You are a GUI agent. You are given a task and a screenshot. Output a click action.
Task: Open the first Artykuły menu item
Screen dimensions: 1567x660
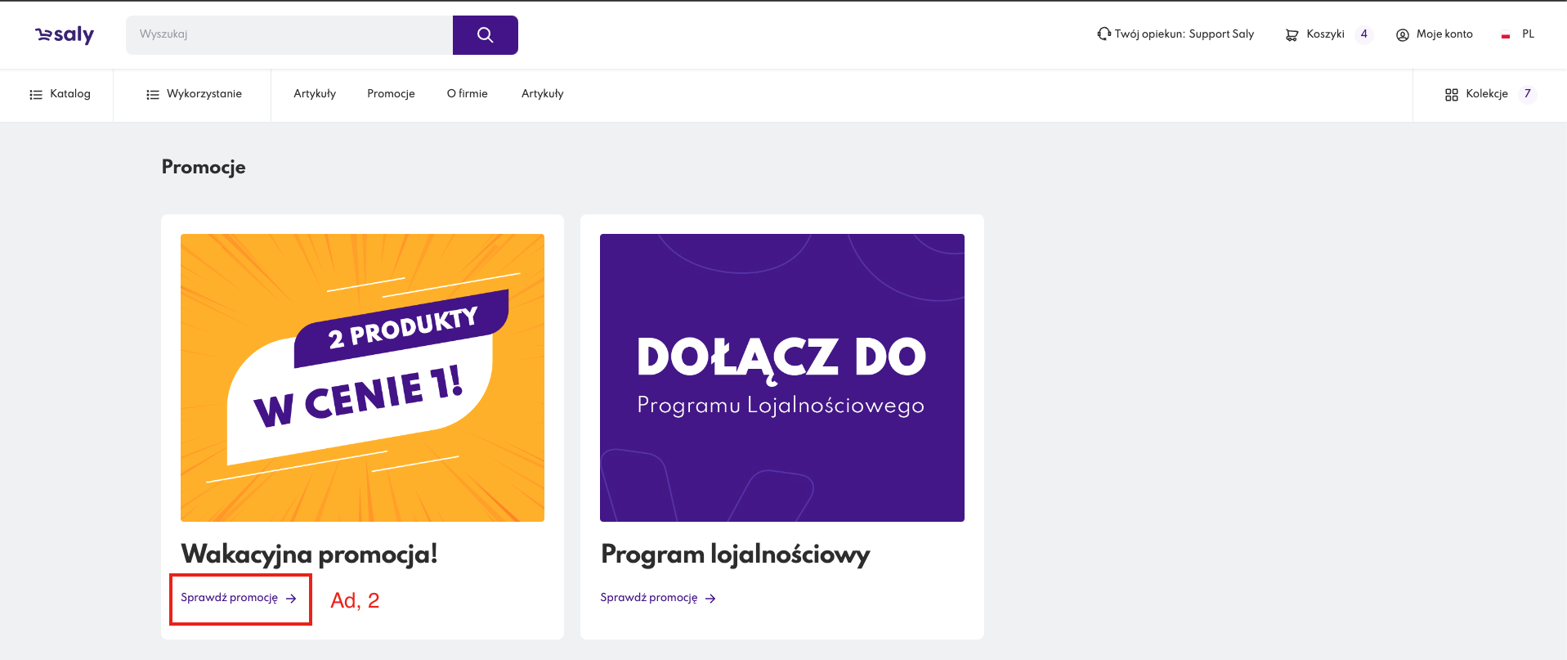click(315, 94)
